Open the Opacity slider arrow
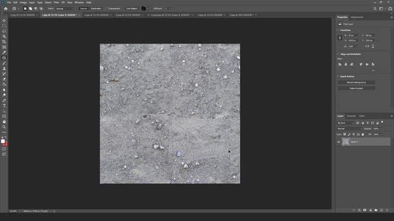This screenshot has height=221, width=394. (x=382, y=129)
